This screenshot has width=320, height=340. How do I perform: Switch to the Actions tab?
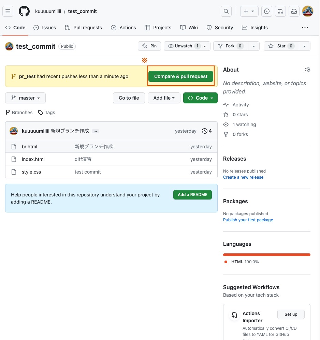click(123, 28)
